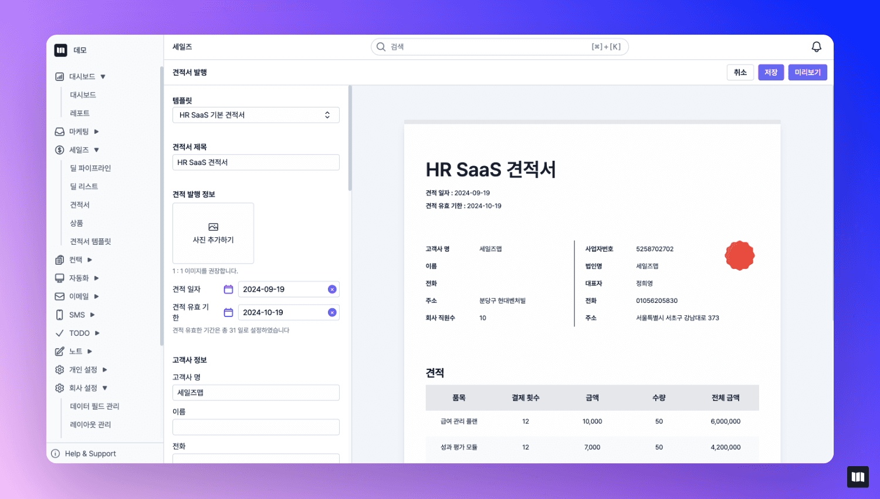Click the 마케팅 inbox icon
The image size is (880, 499).
pos(59,132)
